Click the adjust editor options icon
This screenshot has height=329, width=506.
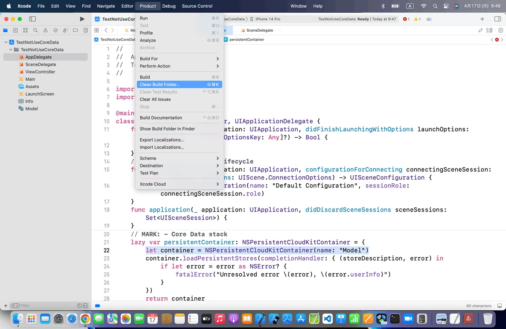(489, 30)
